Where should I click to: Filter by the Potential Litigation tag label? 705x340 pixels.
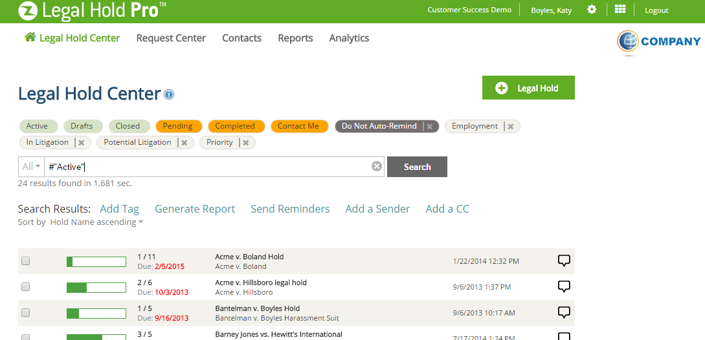[138, 142]
